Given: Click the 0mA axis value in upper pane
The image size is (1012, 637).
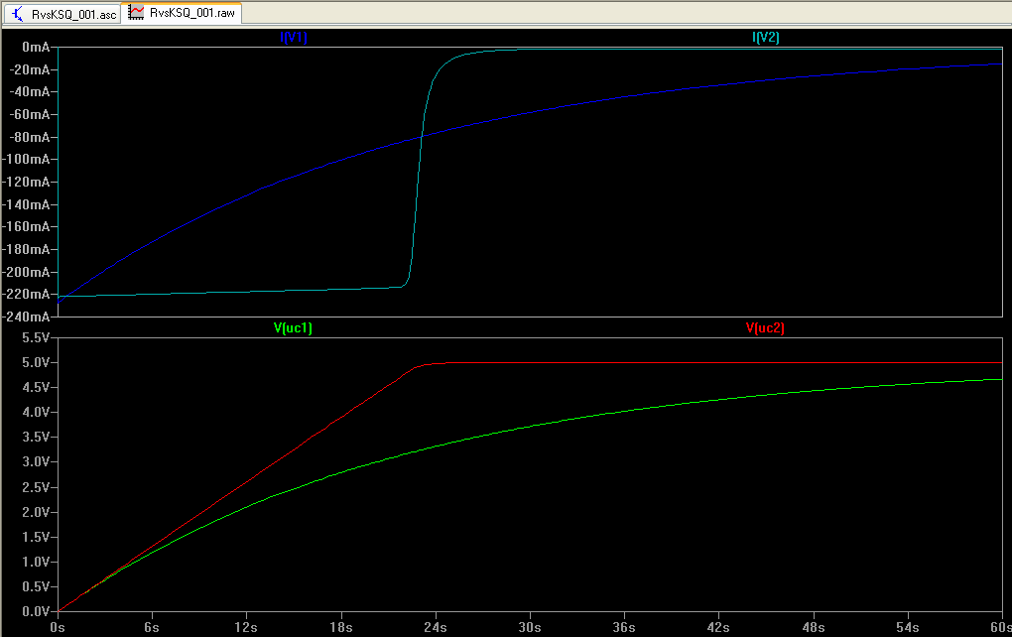Looking at the screenshot, I should [x=36, y=47].
